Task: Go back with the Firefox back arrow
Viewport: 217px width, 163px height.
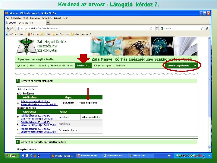Action: (8, 28)
